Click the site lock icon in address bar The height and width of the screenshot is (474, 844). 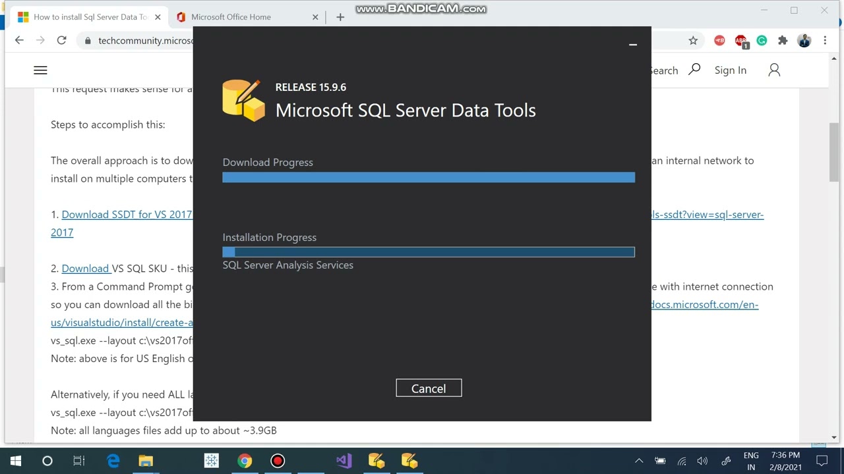pos(88,41)
